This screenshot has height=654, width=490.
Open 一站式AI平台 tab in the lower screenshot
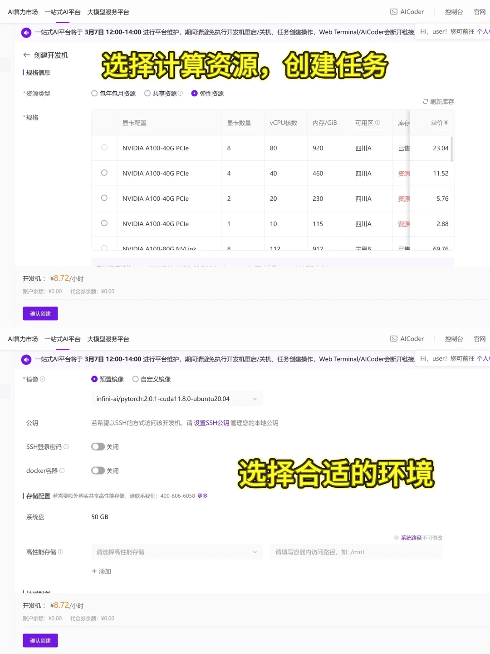pos(63,339)
